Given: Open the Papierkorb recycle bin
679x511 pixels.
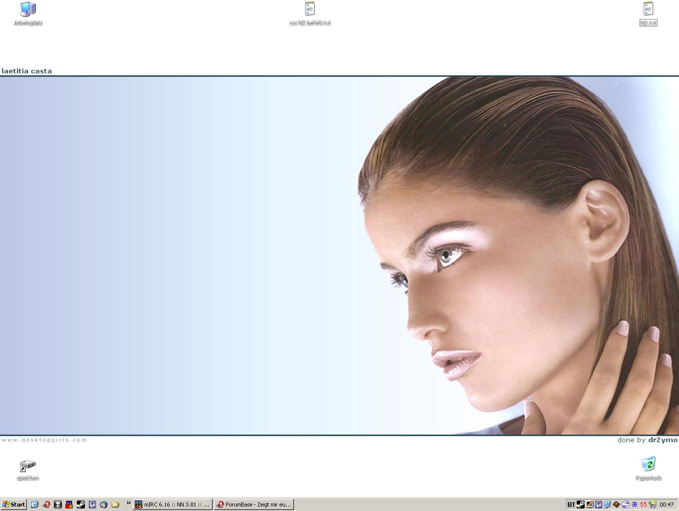Looking at the screenshot, I should [x=648, y=468].
